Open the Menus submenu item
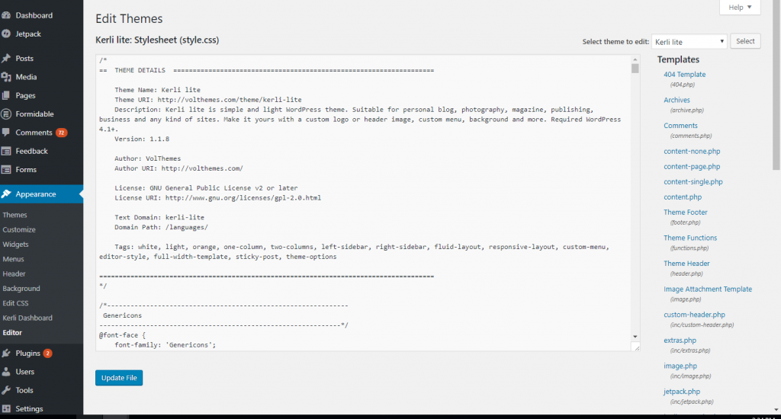Image resolution: width=781 pixels, height=419 pixels. click(x=14, y=259)
